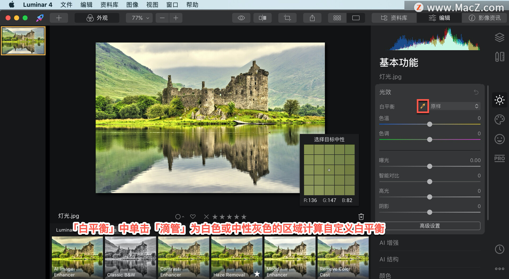Image resolution: width=509 pixels, height=279 pixels.
Task: Open the 帮助 menu in menu bar
Action: [192, 5]
